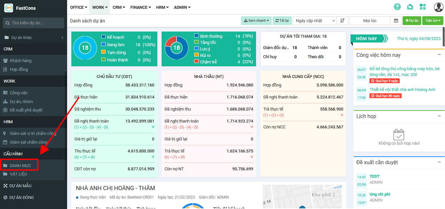
Task: Open the Ngày cập nhật sort dropdown
Action: pos(314,20)
